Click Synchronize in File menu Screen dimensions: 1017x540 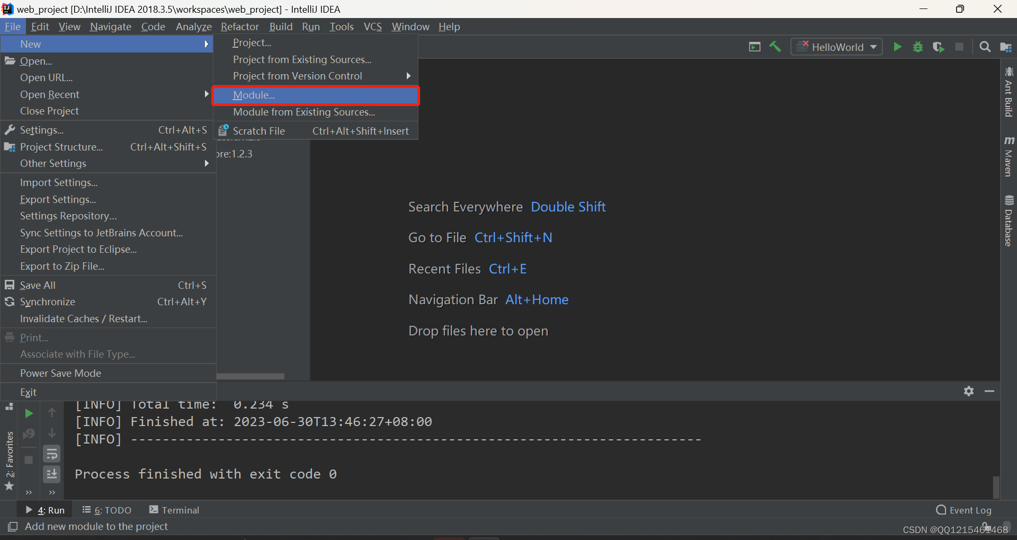tap(108, 302)
